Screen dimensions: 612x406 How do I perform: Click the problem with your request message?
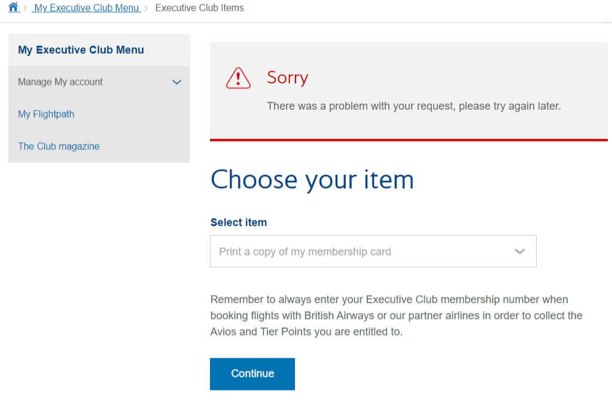[414, 106]
